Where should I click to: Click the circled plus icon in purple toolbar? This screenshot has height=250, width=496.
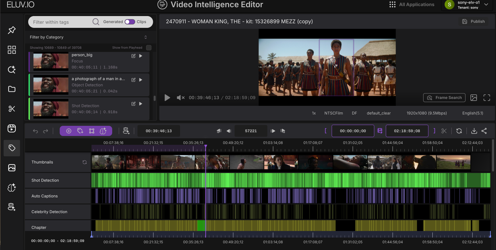point(69,131)
